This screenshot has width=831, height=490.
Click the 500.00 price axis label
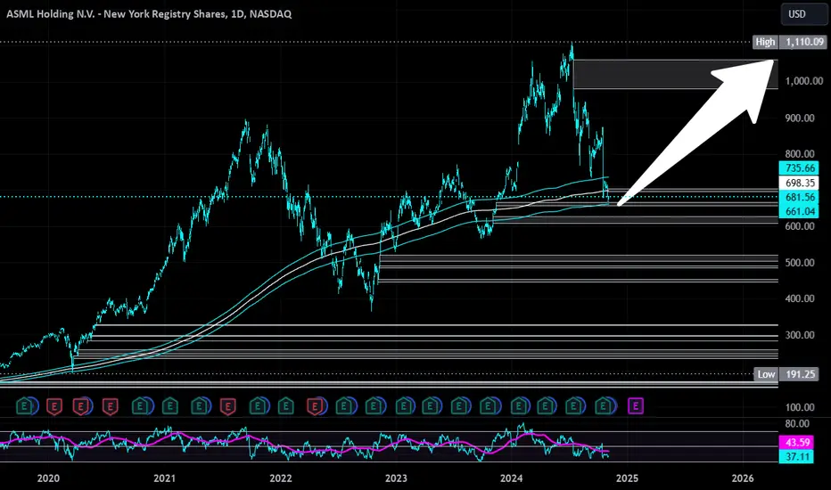800,263
